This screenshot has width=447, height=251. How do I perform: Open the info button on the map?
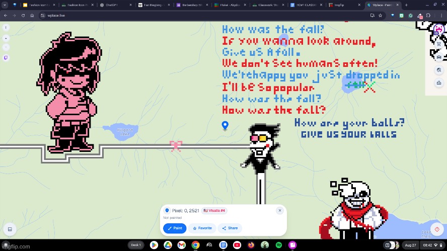[6, 27]
